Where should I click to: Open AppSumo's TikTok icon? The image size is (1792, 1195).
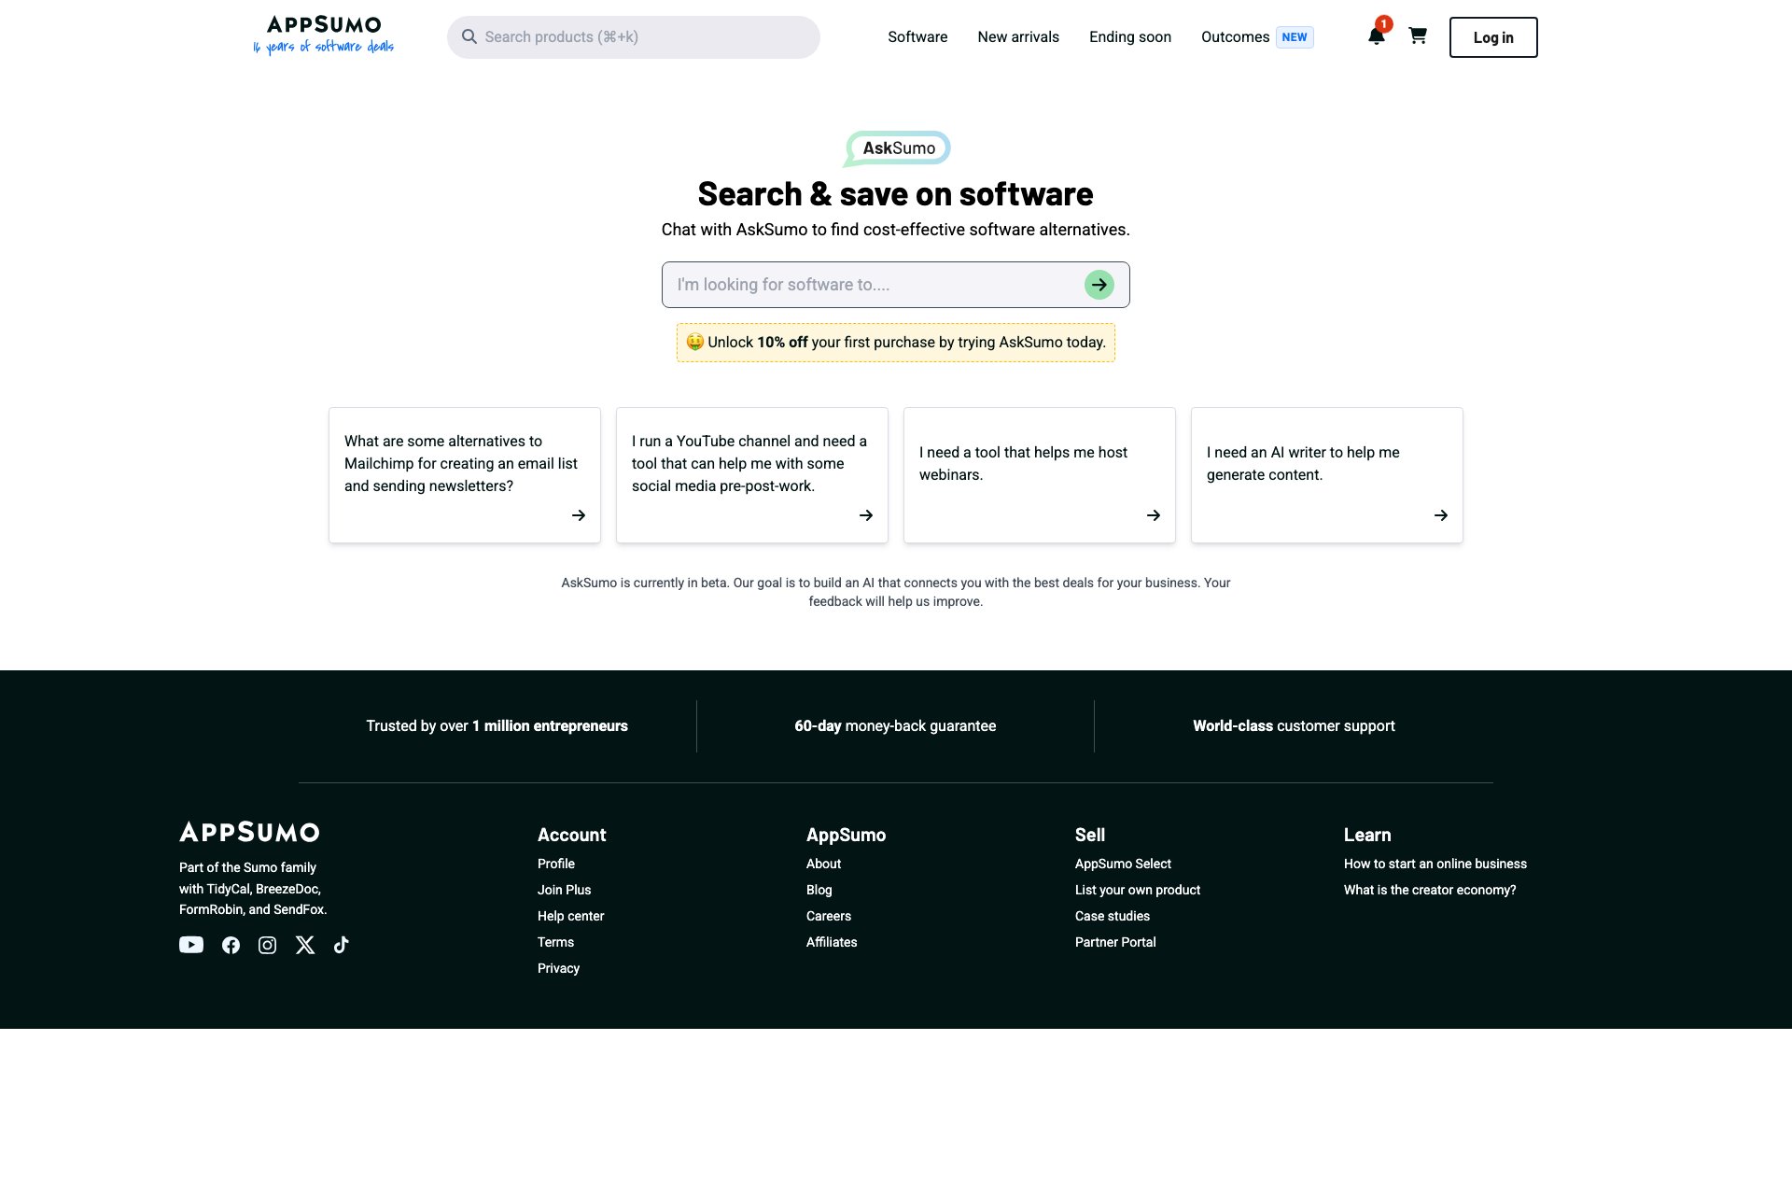tap(341, 945)
